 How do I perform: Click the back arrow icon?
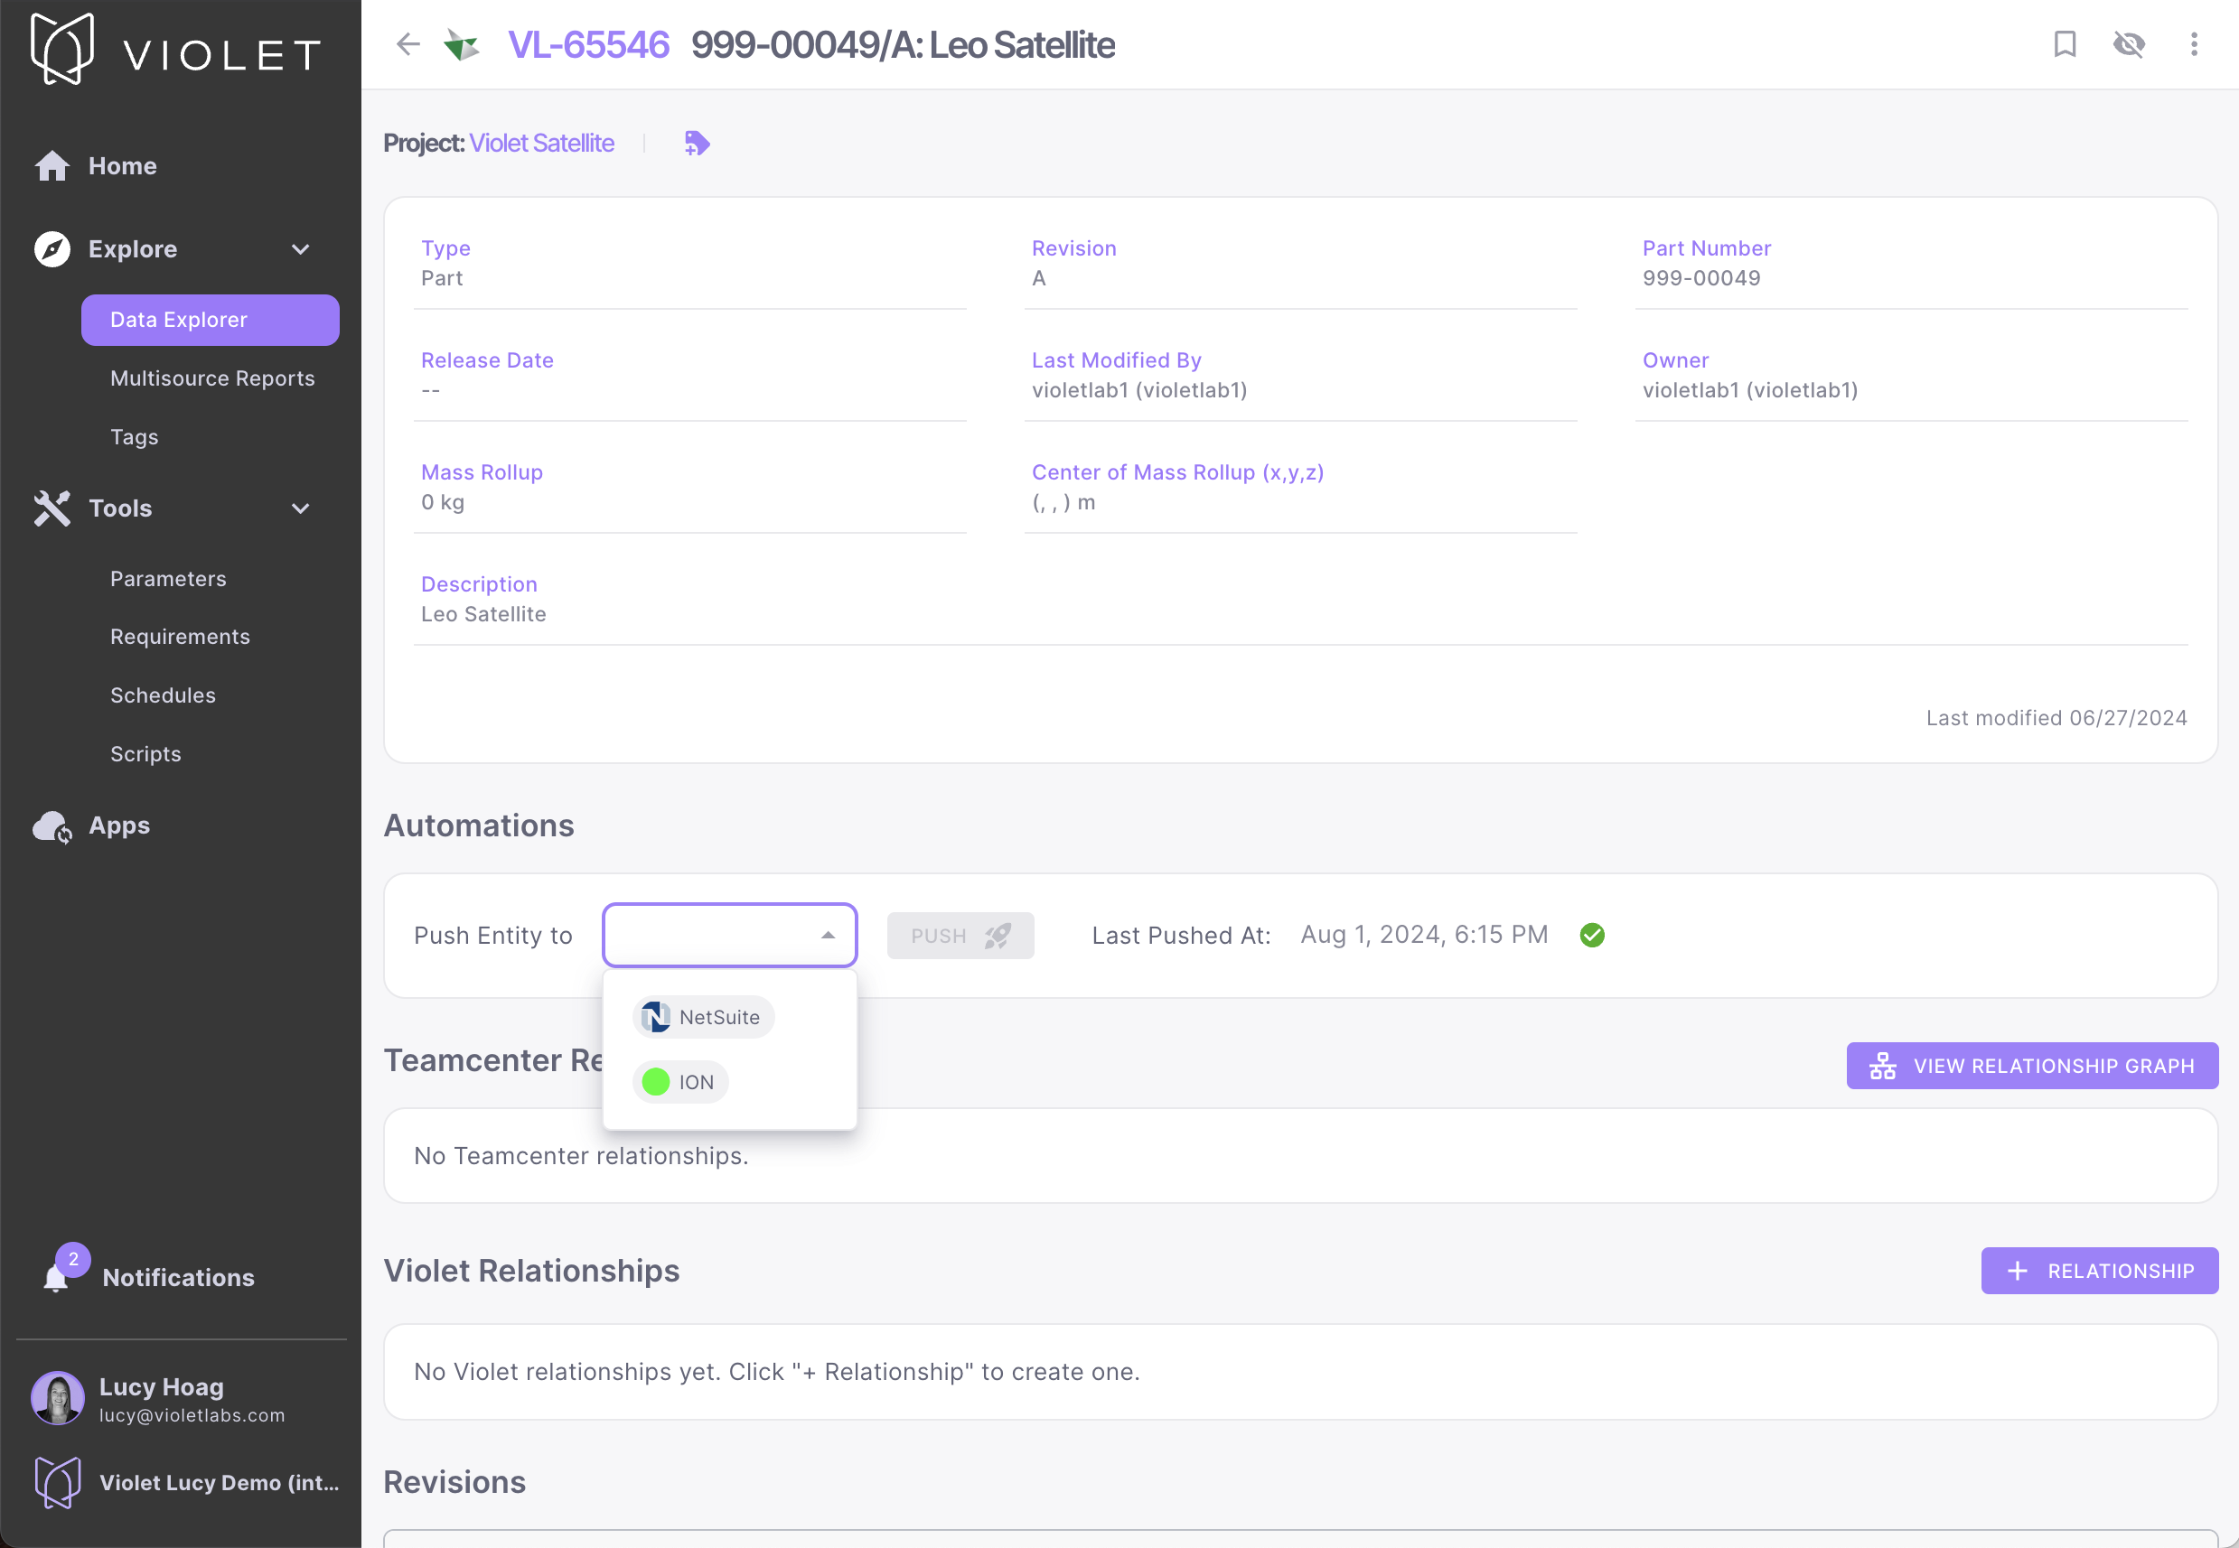408,44
